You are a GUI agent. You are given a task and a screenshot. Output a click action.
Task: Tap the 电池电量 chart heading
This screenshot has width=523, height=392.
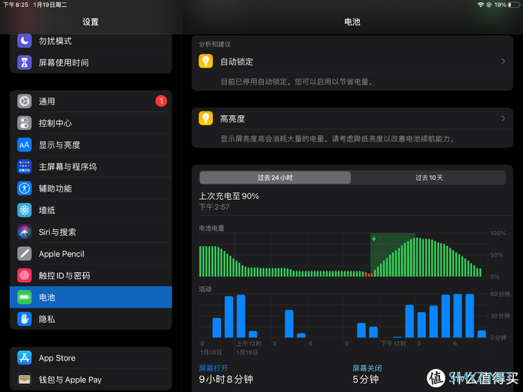(x=212, y=228)
